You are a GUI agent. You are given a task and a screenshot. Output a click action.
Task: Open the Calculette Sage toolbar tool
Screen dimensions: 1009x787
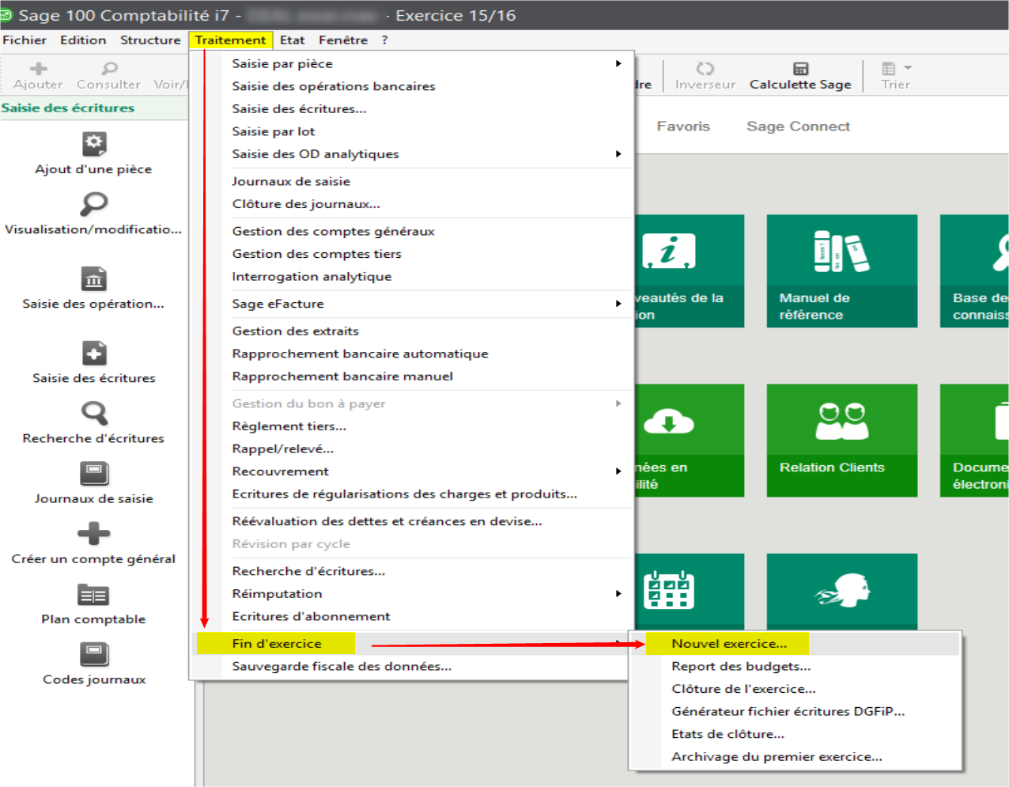(800, 75)
